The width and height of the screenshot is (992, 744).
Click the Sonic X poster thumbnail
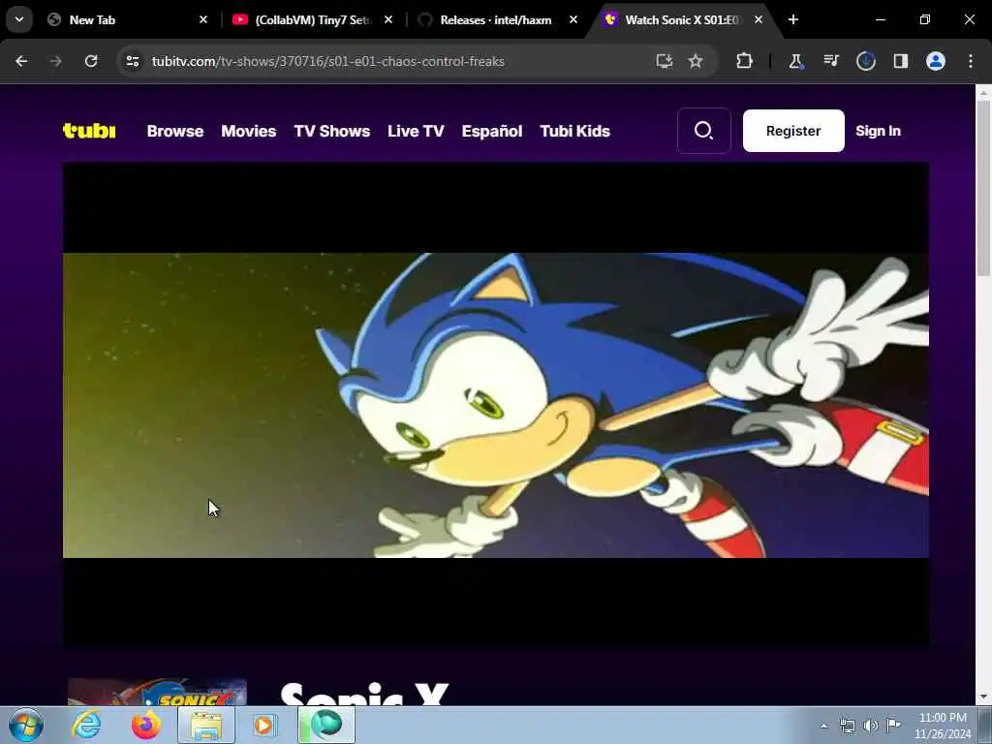click(157, 692)
